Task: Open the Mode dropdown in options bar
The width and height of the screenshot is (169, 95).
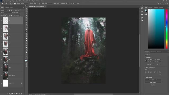Action: 25,3
